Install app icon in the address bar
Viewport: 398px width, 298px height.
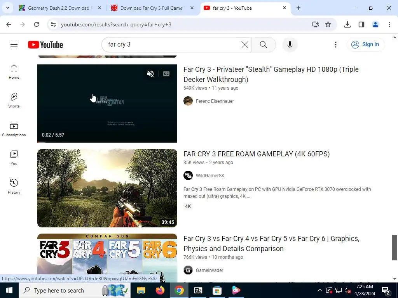[x=315, y=24]
